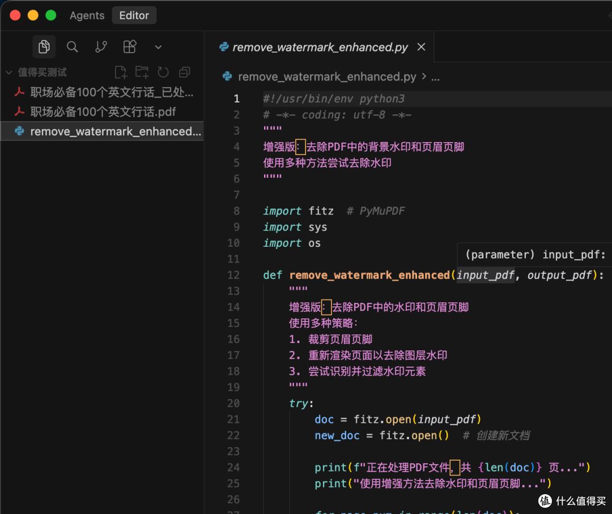
Task: Click the Python icon in editor tab
Action: coord(224,47)
